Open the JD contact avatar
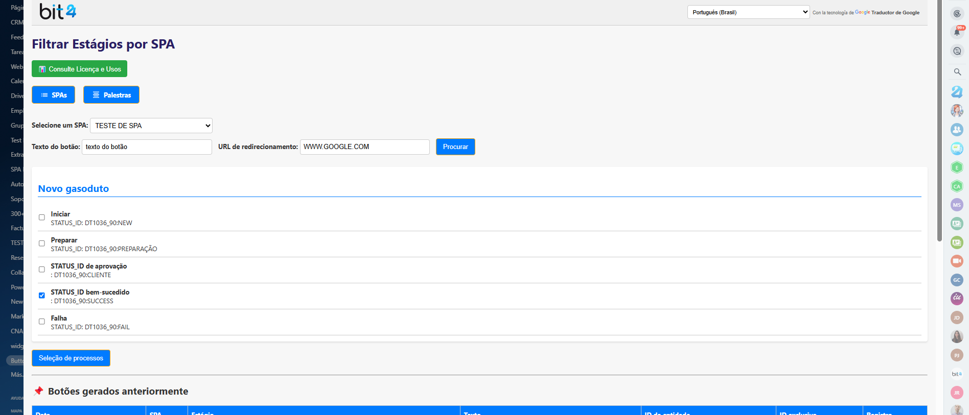This screenshot has width=969, height=415. [x=957, y=318]
